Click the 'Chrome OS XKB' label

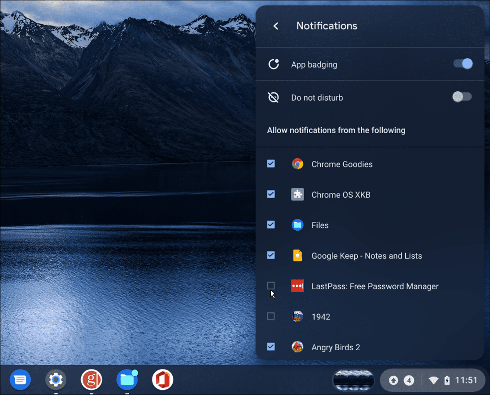point(341,195)
